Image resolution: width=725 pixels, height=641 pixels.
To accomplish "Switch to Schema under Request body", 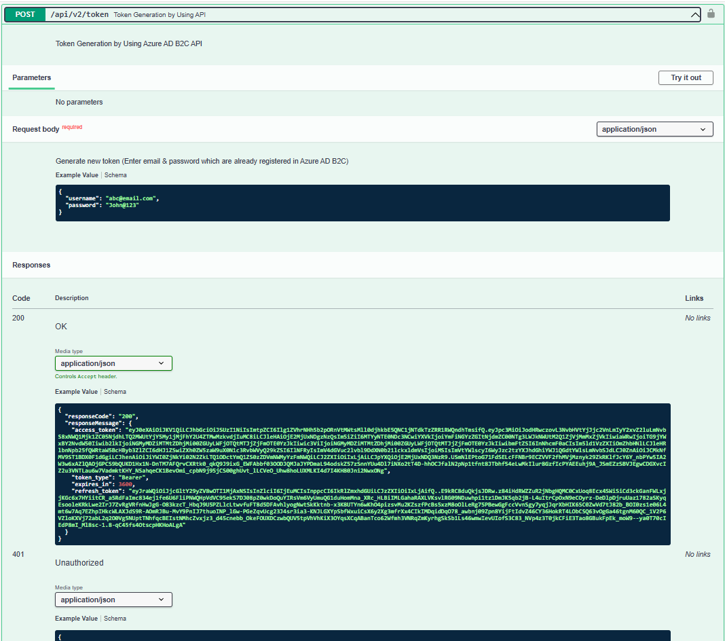I will click(115, 175).
